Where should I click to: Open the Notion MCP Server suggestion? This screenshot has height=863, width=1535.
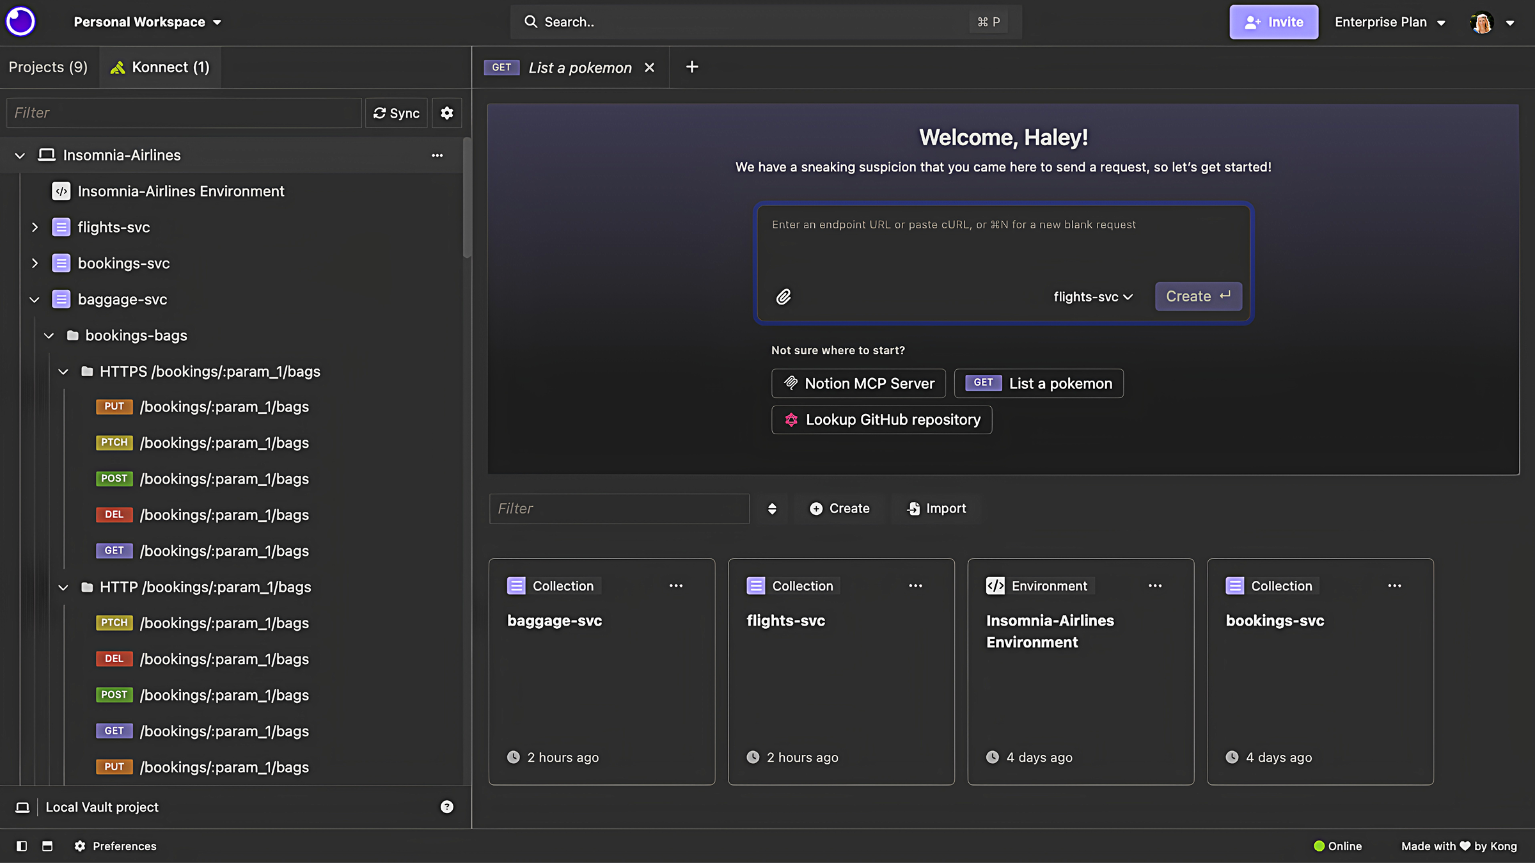[x=858, y=384]
